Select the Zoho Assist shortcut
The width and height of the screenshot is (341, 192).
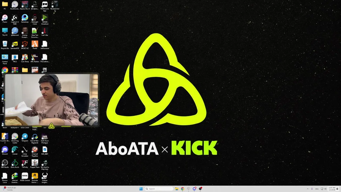coord(15,164)
